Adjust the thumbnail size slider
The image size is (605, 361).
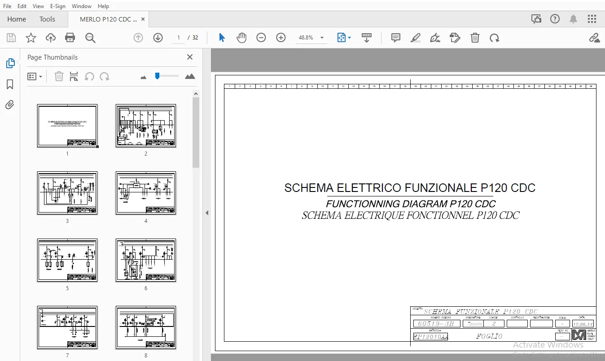[x=157, y=76]
